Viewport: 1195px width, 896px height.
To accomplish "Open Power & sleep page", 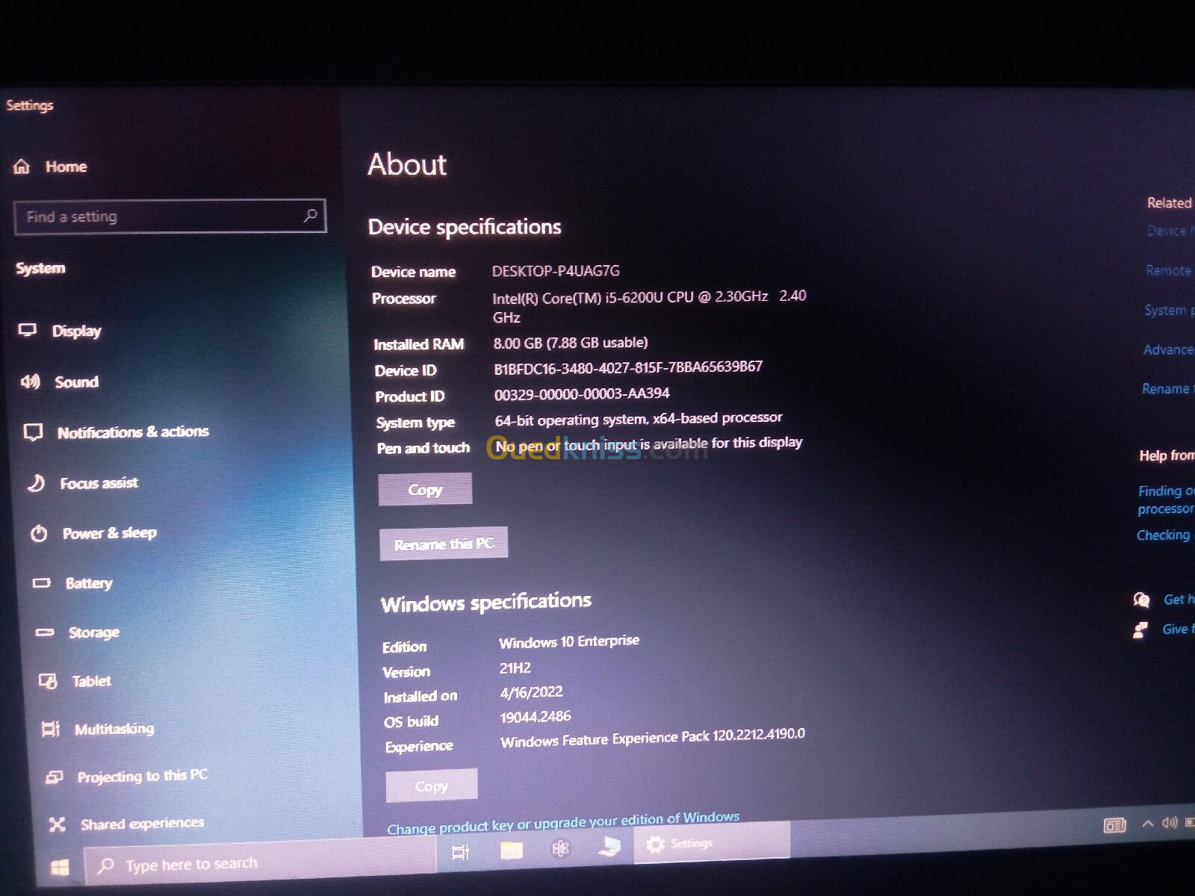I will [110, 533].
